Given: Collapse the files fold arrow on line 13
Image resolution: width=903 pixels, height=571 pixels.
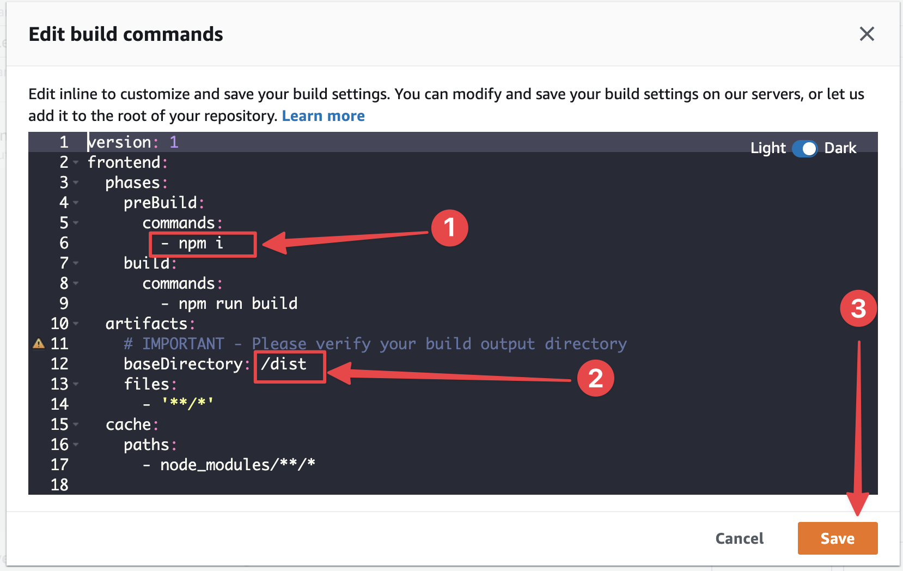Looking at the screenshot, I should [76, 384].
